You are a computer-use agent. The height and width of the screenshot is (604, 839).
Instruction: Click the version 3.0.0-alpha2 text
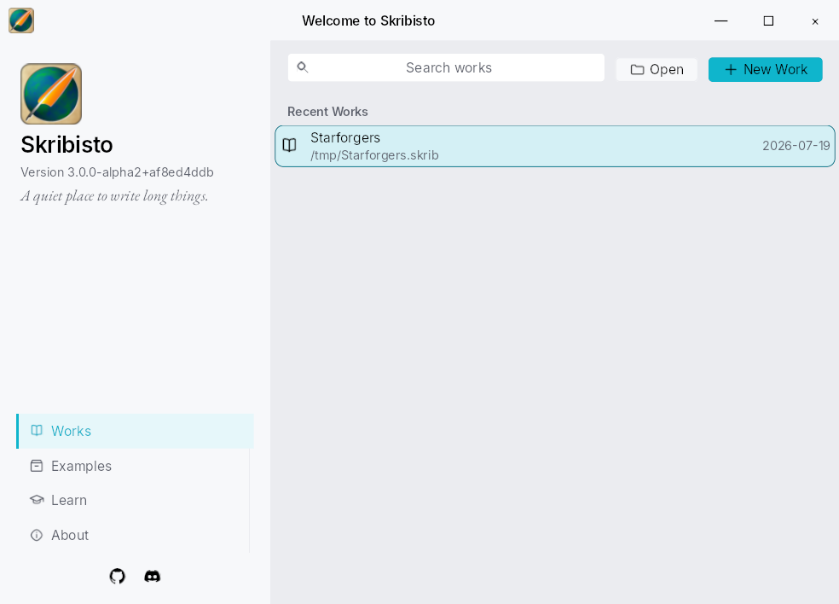pos(117,172)
